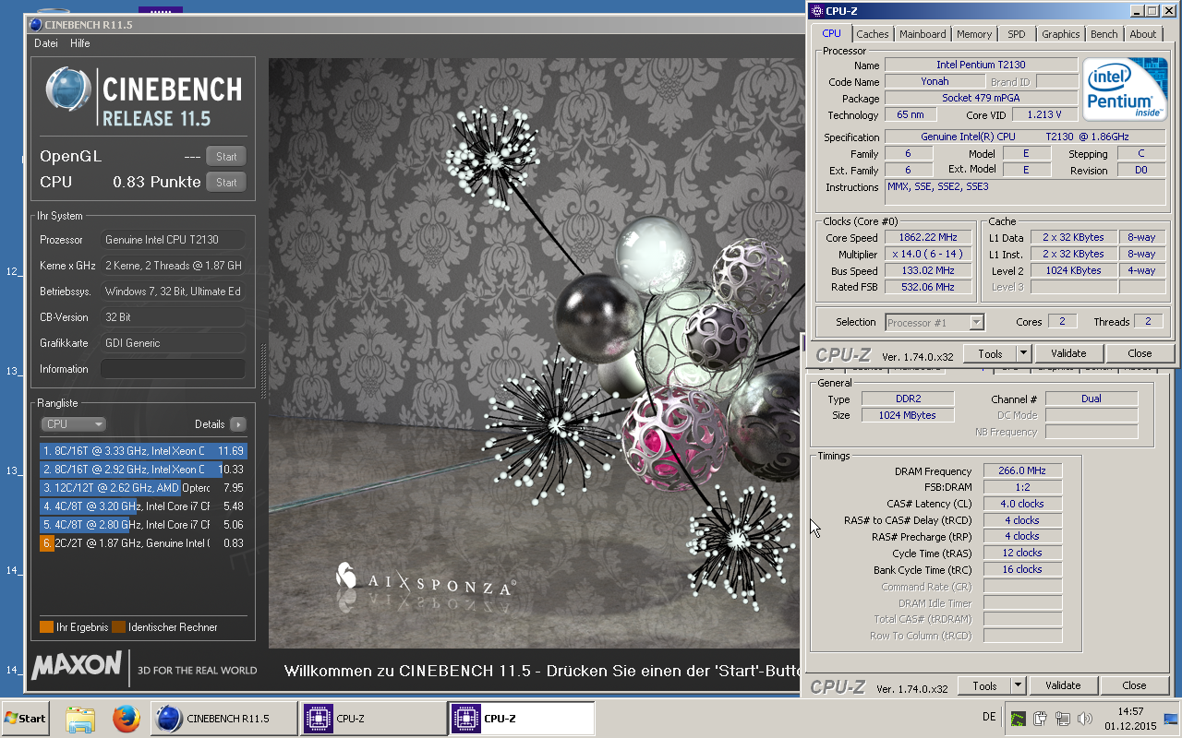Click the Grafikkarte value GDI Generic
The width and height of the screenshot is (1182, 738).
[x=173, y=343]
